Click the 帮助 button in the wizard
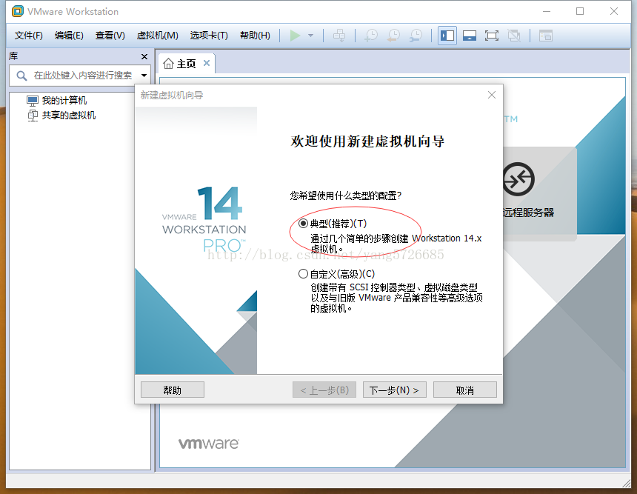This screenshot has width=637, height=494. (172, 389)
